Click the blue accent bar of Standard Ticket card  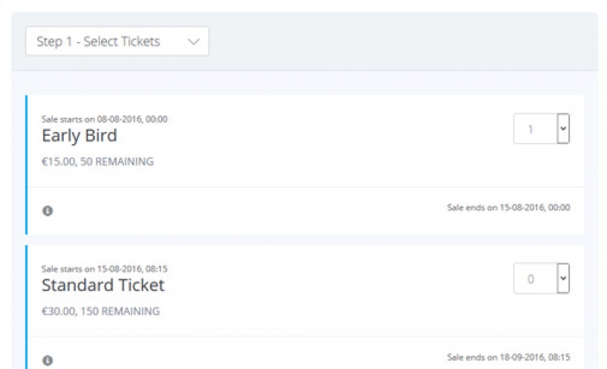(x=27, y=307)
